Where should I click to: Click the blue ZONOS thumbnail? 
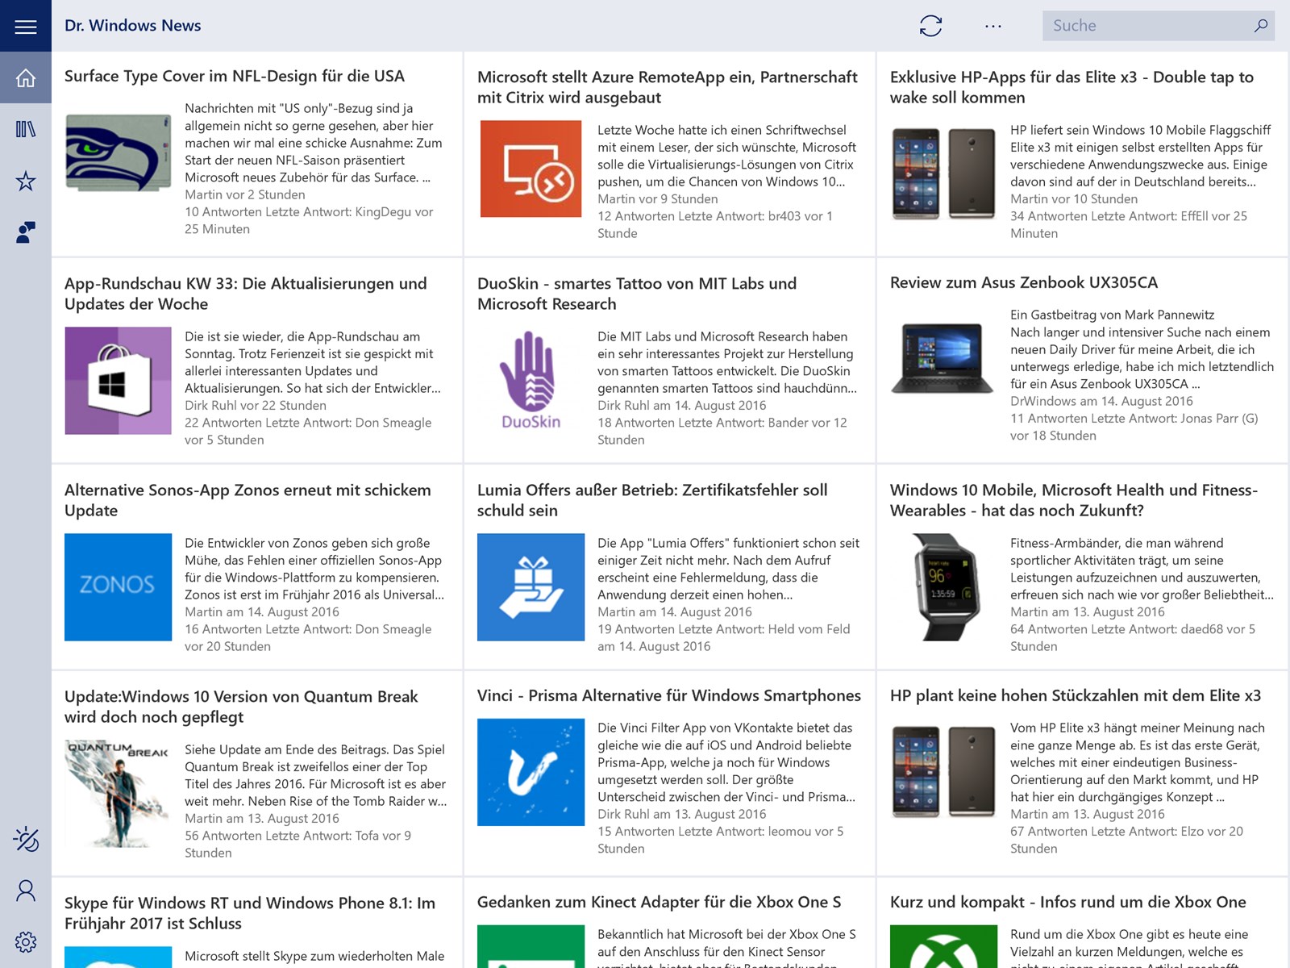pyautogui.click(x=118, y=587)
